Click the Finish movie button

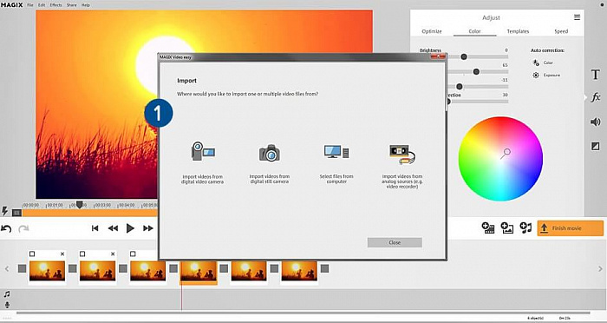[x=571, y=228]
